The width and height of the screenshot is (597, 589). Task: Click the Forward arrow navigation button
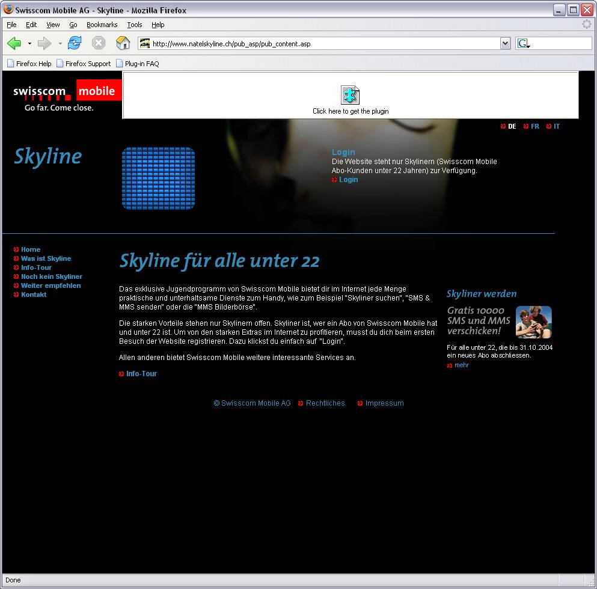click(44, 43)
